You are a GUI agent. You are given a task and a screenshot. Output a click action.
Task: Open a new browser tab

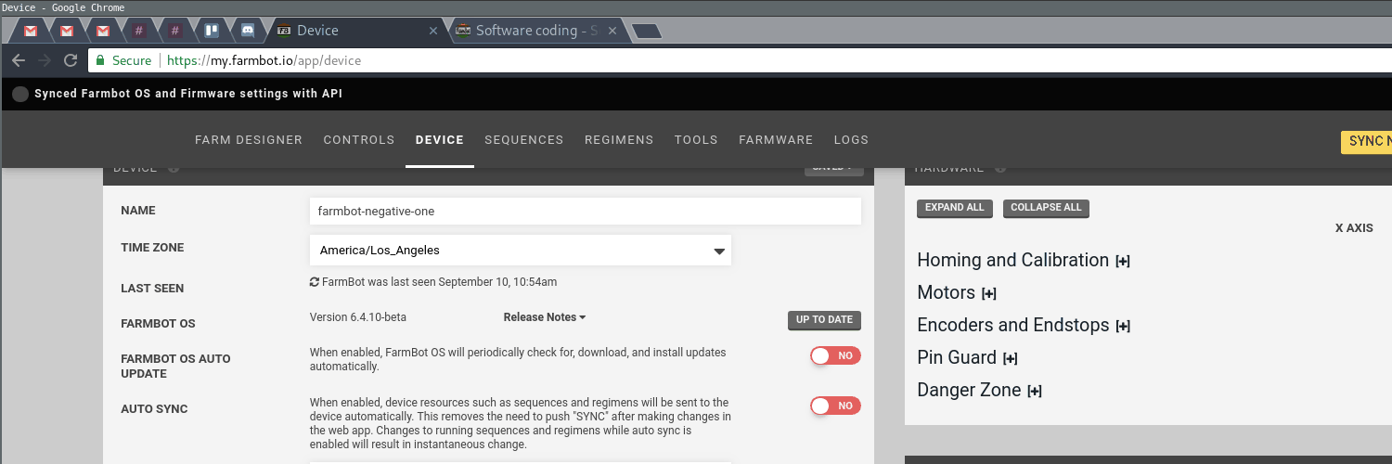[x=645, y=31]
